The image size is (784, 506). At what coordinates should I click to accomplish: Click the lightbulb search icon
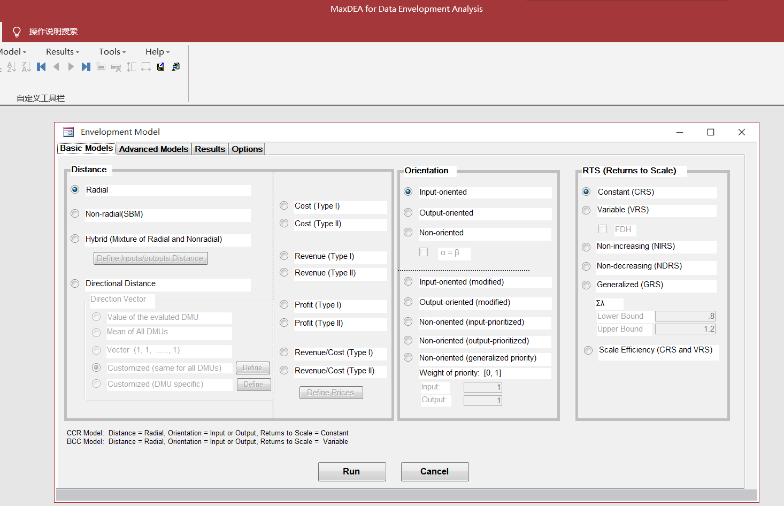point(17,32)
